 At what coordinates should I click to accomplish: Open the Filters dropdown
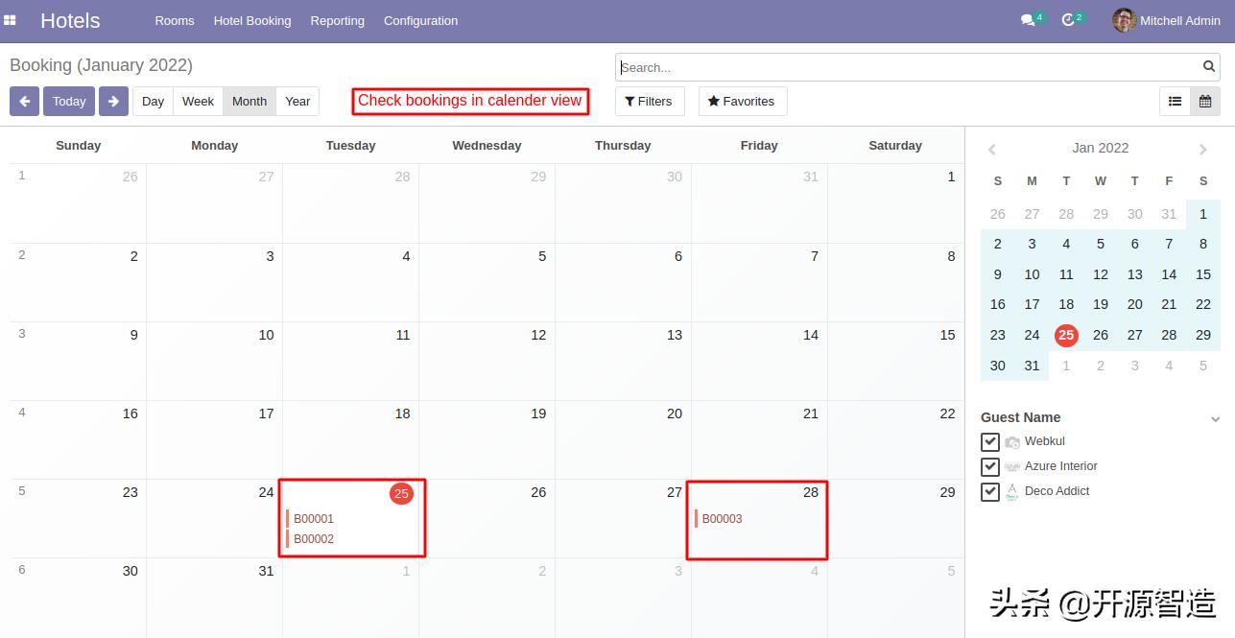click(650, 101)
